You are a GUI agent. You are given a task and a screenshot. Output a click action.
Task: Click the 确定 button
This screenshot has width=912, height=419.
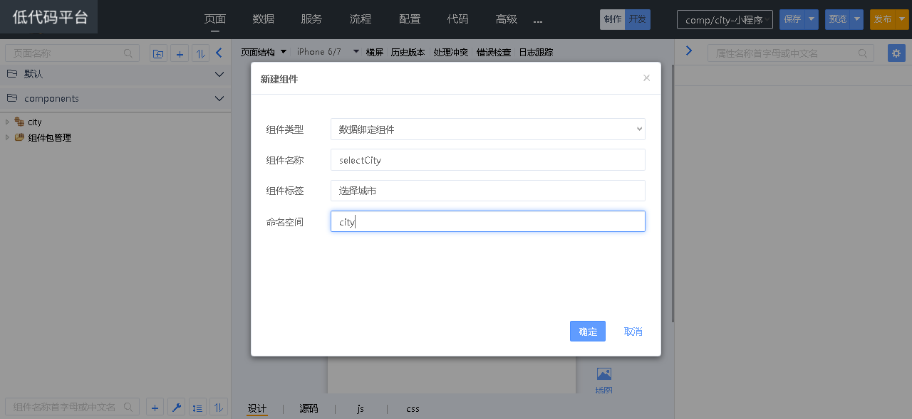587,332
